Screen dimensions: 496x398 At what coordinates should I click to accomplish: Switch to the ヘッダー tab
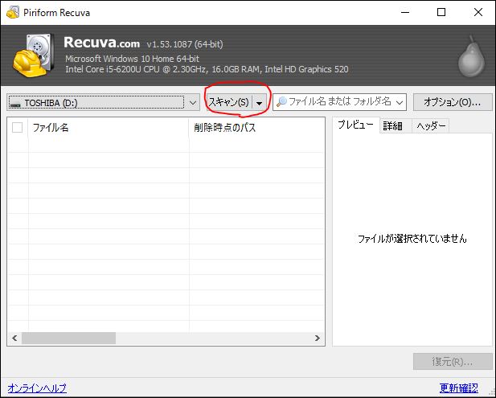(431, 126)
